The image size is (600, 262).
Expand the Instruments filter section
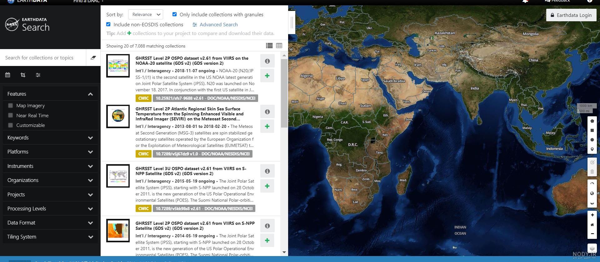[50, 166]
